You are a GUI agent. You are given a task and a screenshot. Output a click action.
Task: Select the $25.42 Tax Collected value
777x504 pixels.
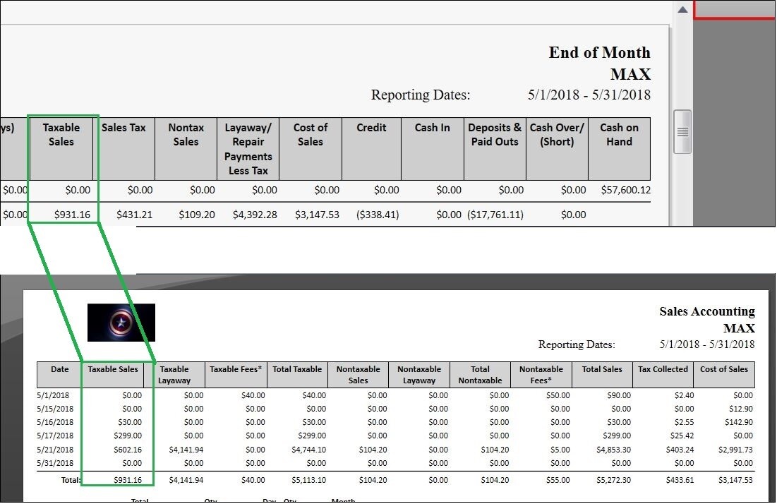682,436
